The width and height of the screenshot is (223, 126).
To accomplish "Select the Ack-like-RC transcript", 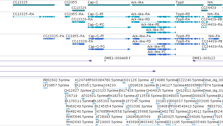I will (x=161, y=32).
